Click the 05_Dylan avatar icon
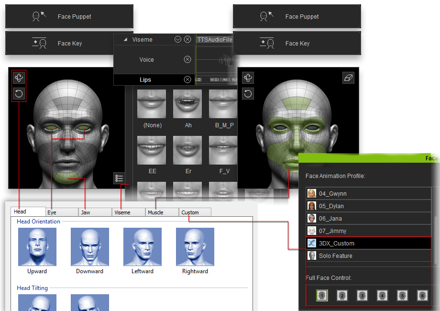 pos(312,206)
